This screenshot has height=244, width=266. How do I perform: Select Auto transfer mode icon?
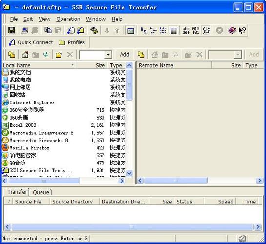(206, 31)
